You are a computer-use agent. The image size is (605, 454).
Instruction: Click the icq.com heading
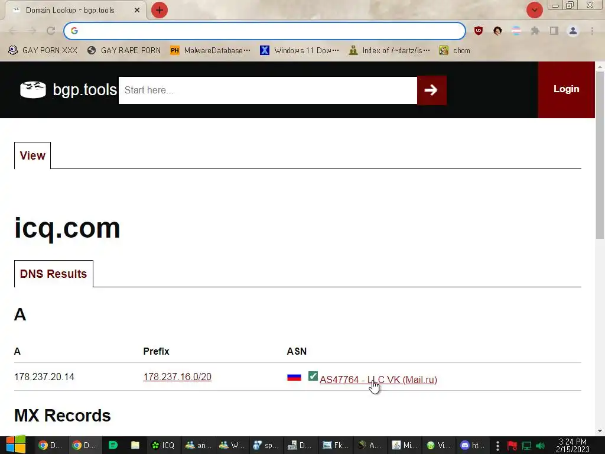(67, 228)
